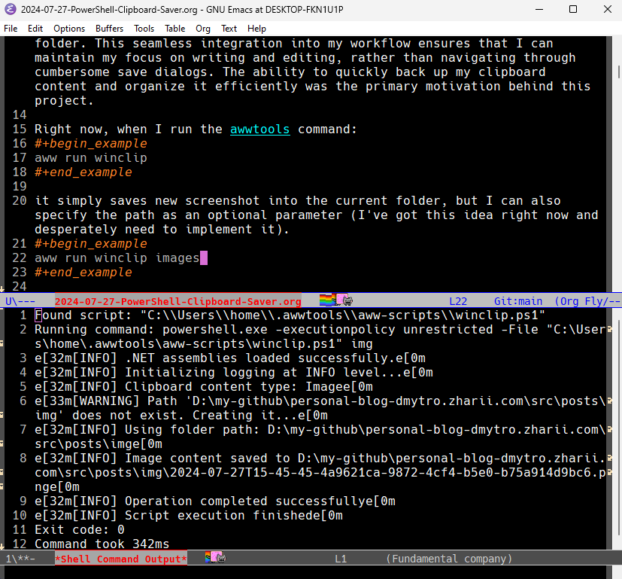Click Fundamental company mode in the bottom mode line
Image resolution: width=622 pixels, height=579 pixels.
coord(449,559)
